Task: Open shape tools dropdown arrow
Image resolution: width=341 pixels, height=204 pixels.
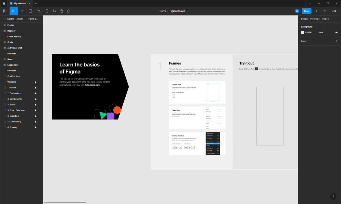Action: 34,11
